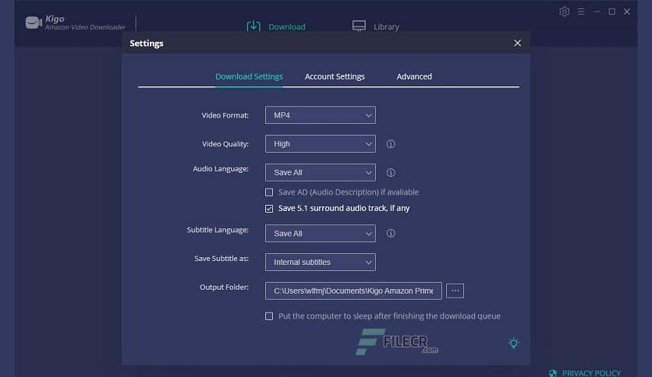Show info for Subtitle Language setting
Screen dimensions: 652x377
[391, 234]
